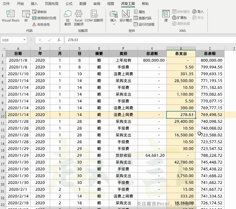Refresh data with 刷新数据
This screenshot has height=209, width=236.
(181, 24)
